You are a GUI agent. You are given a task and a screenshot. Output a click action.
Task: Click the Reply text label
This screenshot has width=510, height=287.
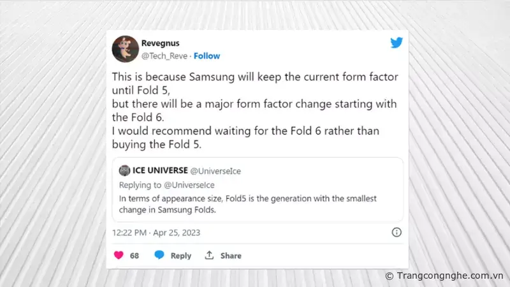tap(180, 255)
